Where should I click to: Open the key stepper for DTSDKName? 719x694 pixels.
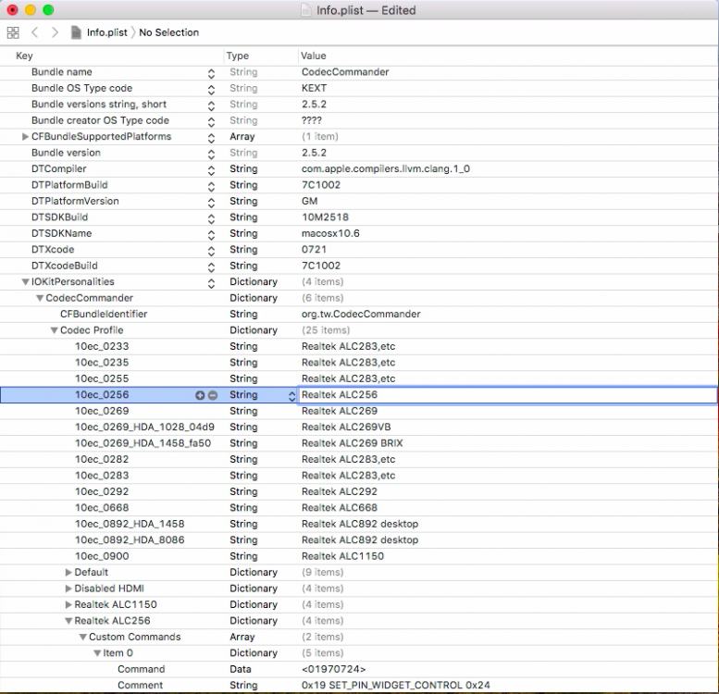[x=211, y=235]
